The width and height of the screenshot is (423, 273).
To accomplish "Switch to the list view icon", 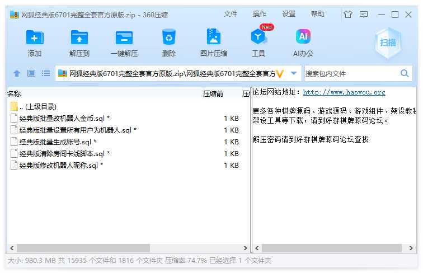I will (x=46, y=73).
